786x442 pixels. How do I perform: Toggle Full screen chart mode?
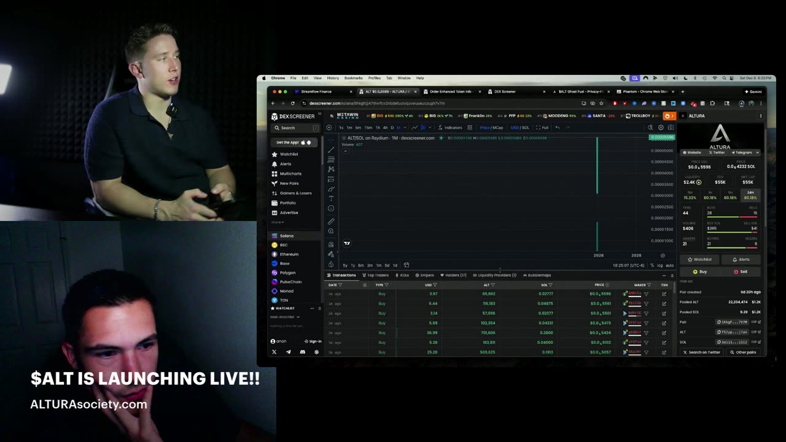(x=542, y=128)
